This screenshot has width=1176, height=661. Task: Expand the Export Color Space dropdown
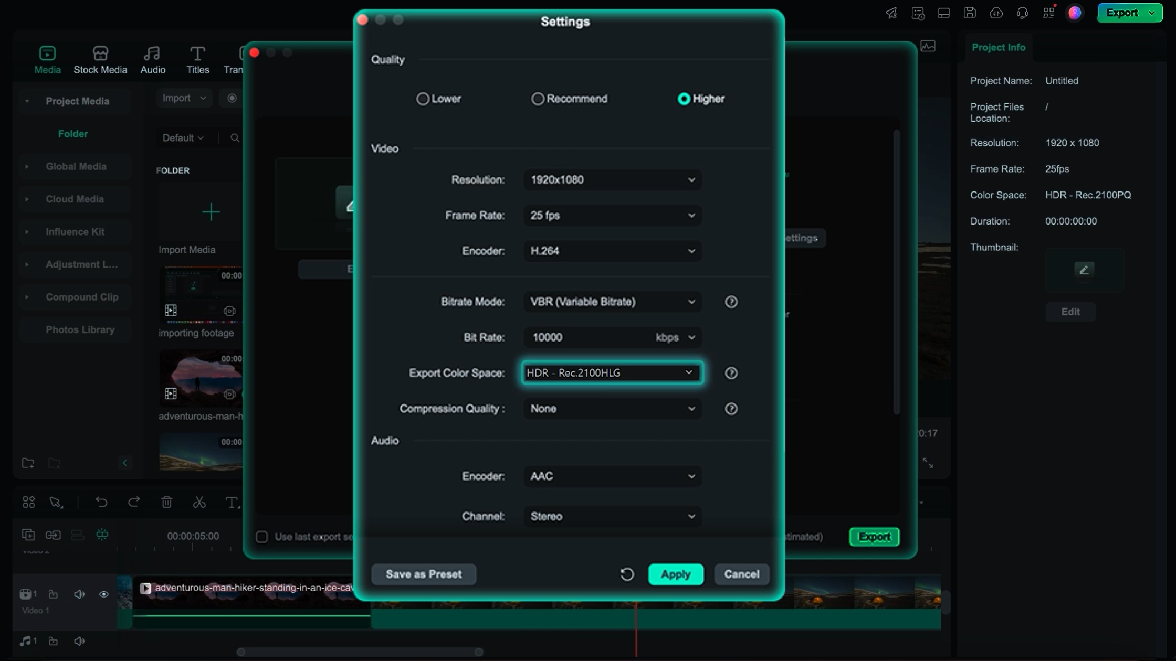pyautogui.click(x=612, y=373)
